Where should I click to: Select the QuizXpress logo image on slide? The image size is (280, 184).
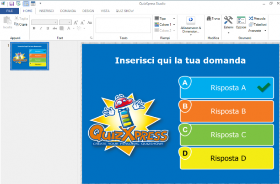click(128, 124)
